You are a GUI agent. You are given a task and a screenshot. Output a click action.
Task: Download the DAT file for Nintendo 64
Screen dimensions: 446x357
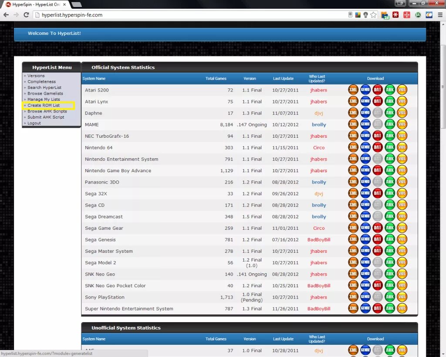378,147
